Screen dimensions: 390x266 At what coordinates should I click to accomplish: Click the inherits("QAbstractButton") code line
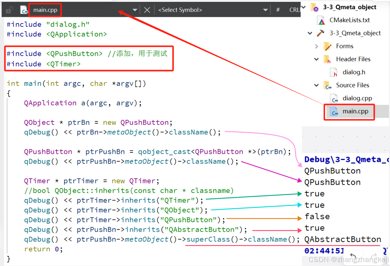click(136, 229)
